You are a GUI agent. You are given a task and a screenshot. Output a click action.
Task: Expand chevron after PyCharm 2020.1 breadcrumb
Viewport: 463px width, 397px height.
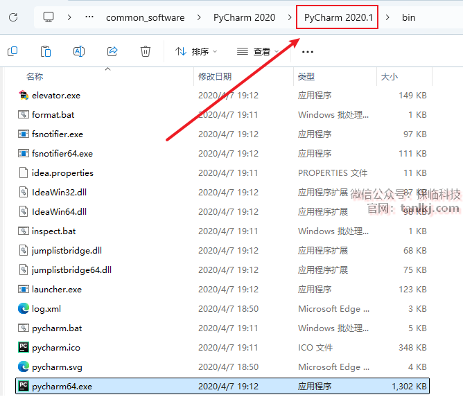(x=387, y=17)
